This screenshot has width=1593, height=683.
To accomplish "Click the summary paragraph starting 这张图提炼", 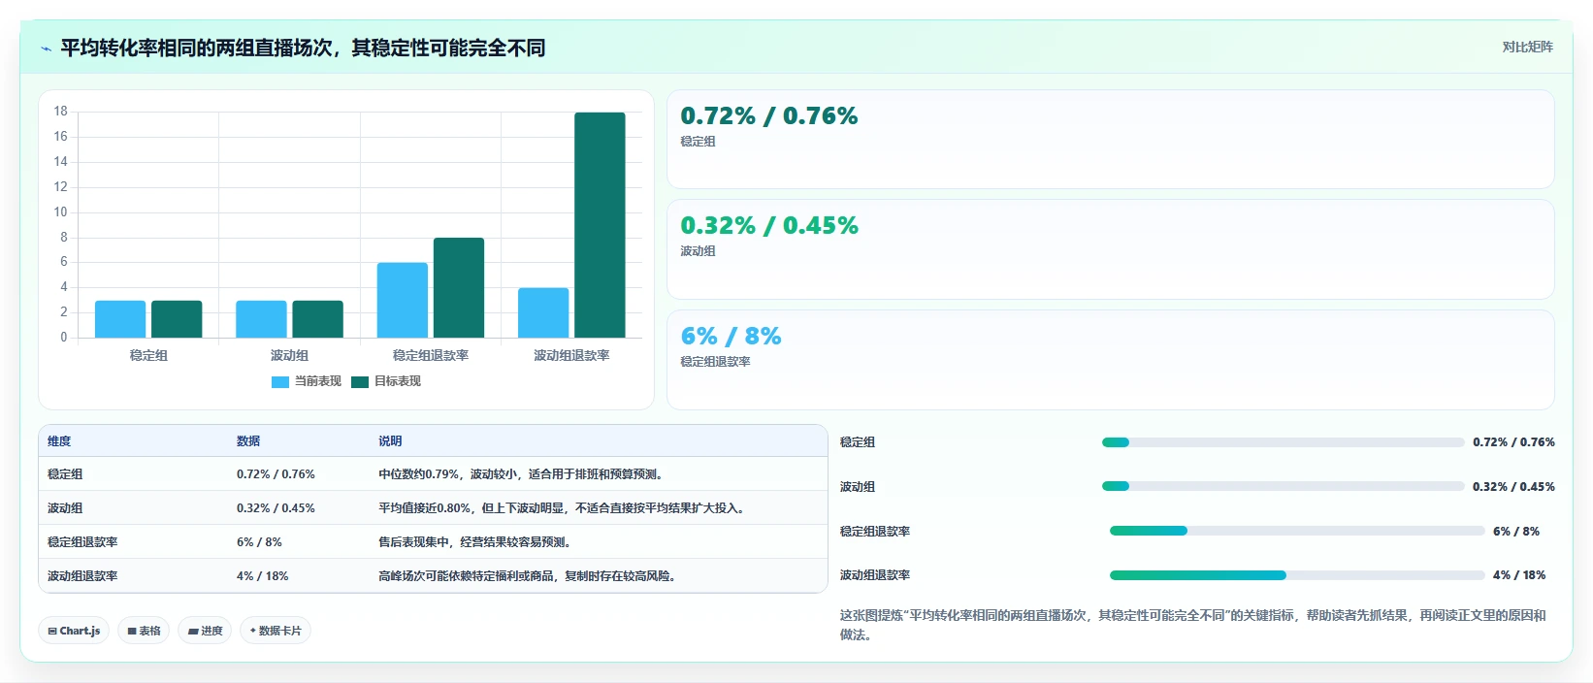I will pos(1192,625).
